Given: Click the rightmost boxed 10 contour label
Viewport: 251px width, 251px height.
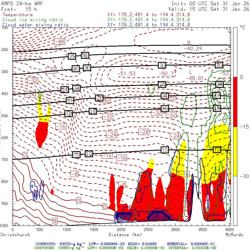Looking at the screenshot, I should (217, 150).
